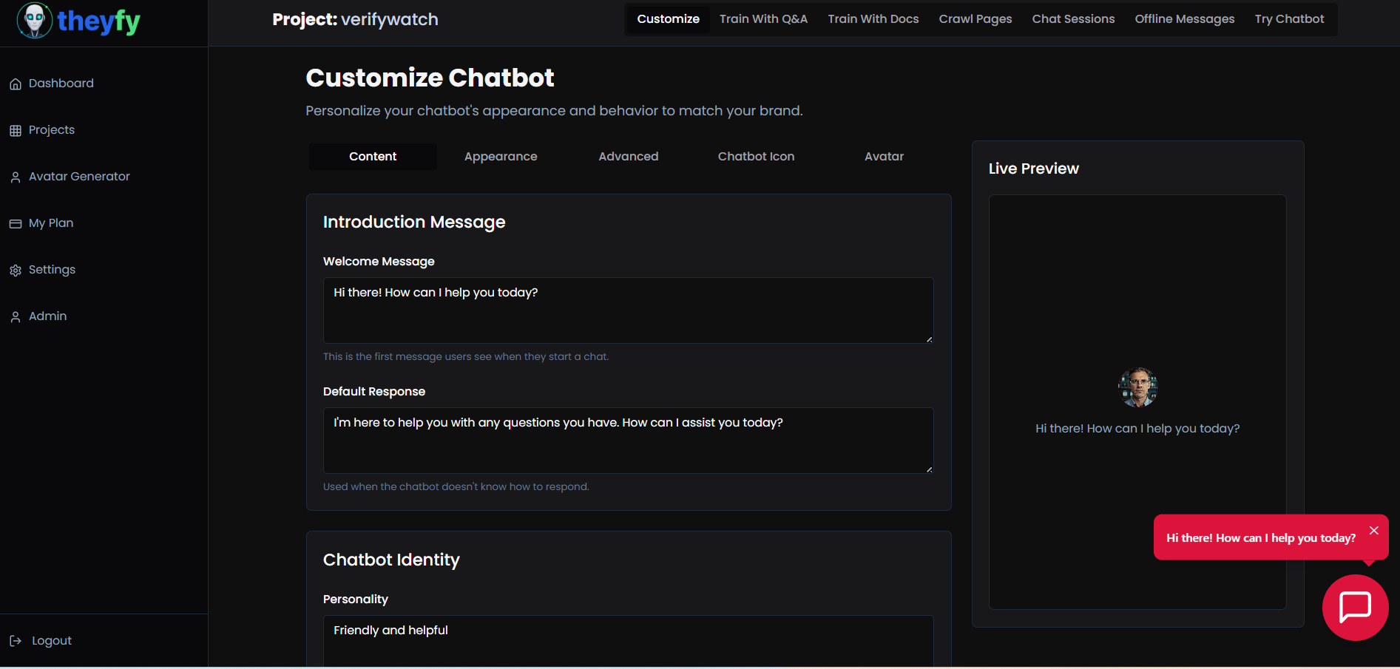Image resolution: width=1400 pixels, height=669 pixels.
Task: Click the 'Used when the chatbot doesn't know' hint
Action: point(456,486)
